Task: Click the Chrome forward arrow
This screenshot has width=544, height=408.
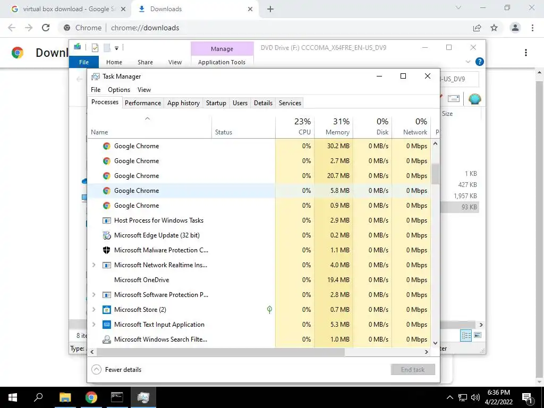Action: tap(29, 28)
